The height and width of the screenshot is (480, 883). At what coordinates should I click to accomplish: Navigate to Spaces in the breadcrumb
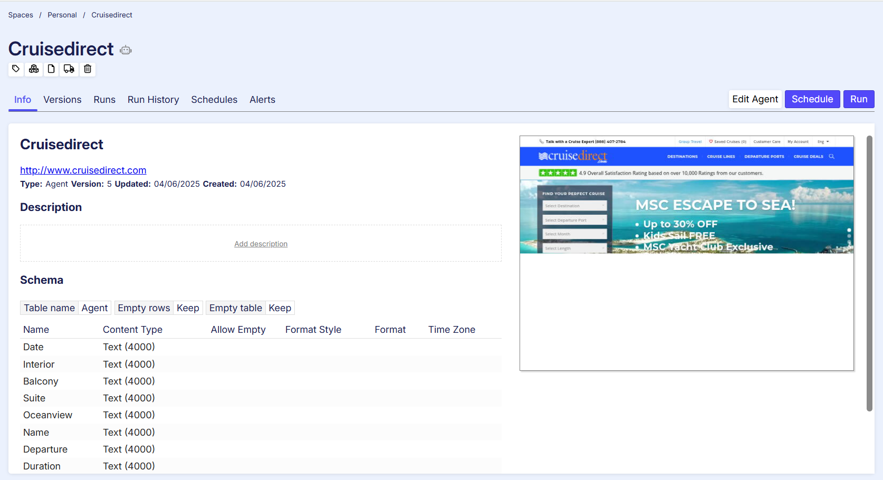coord(21,15)
